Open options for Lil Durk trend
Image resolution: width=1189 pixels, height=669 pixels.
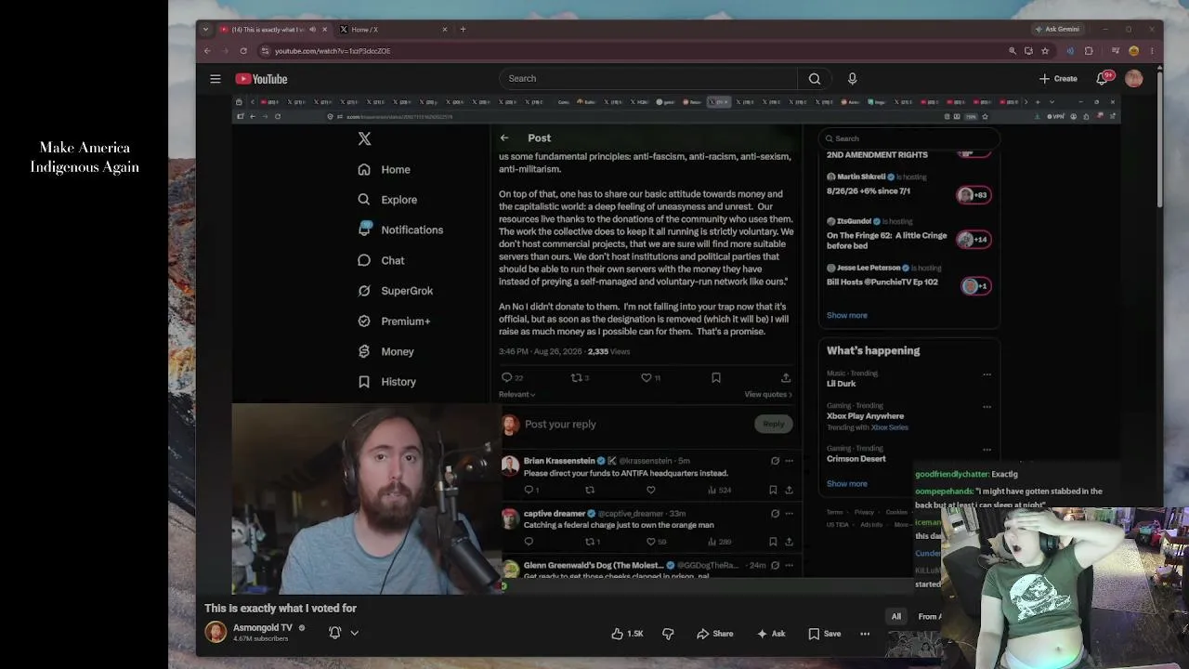click(x=986, y=374)
